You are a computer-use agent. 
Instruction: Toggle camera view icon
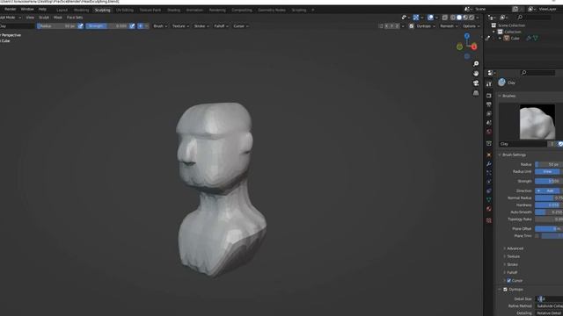[x=476, y=83]
